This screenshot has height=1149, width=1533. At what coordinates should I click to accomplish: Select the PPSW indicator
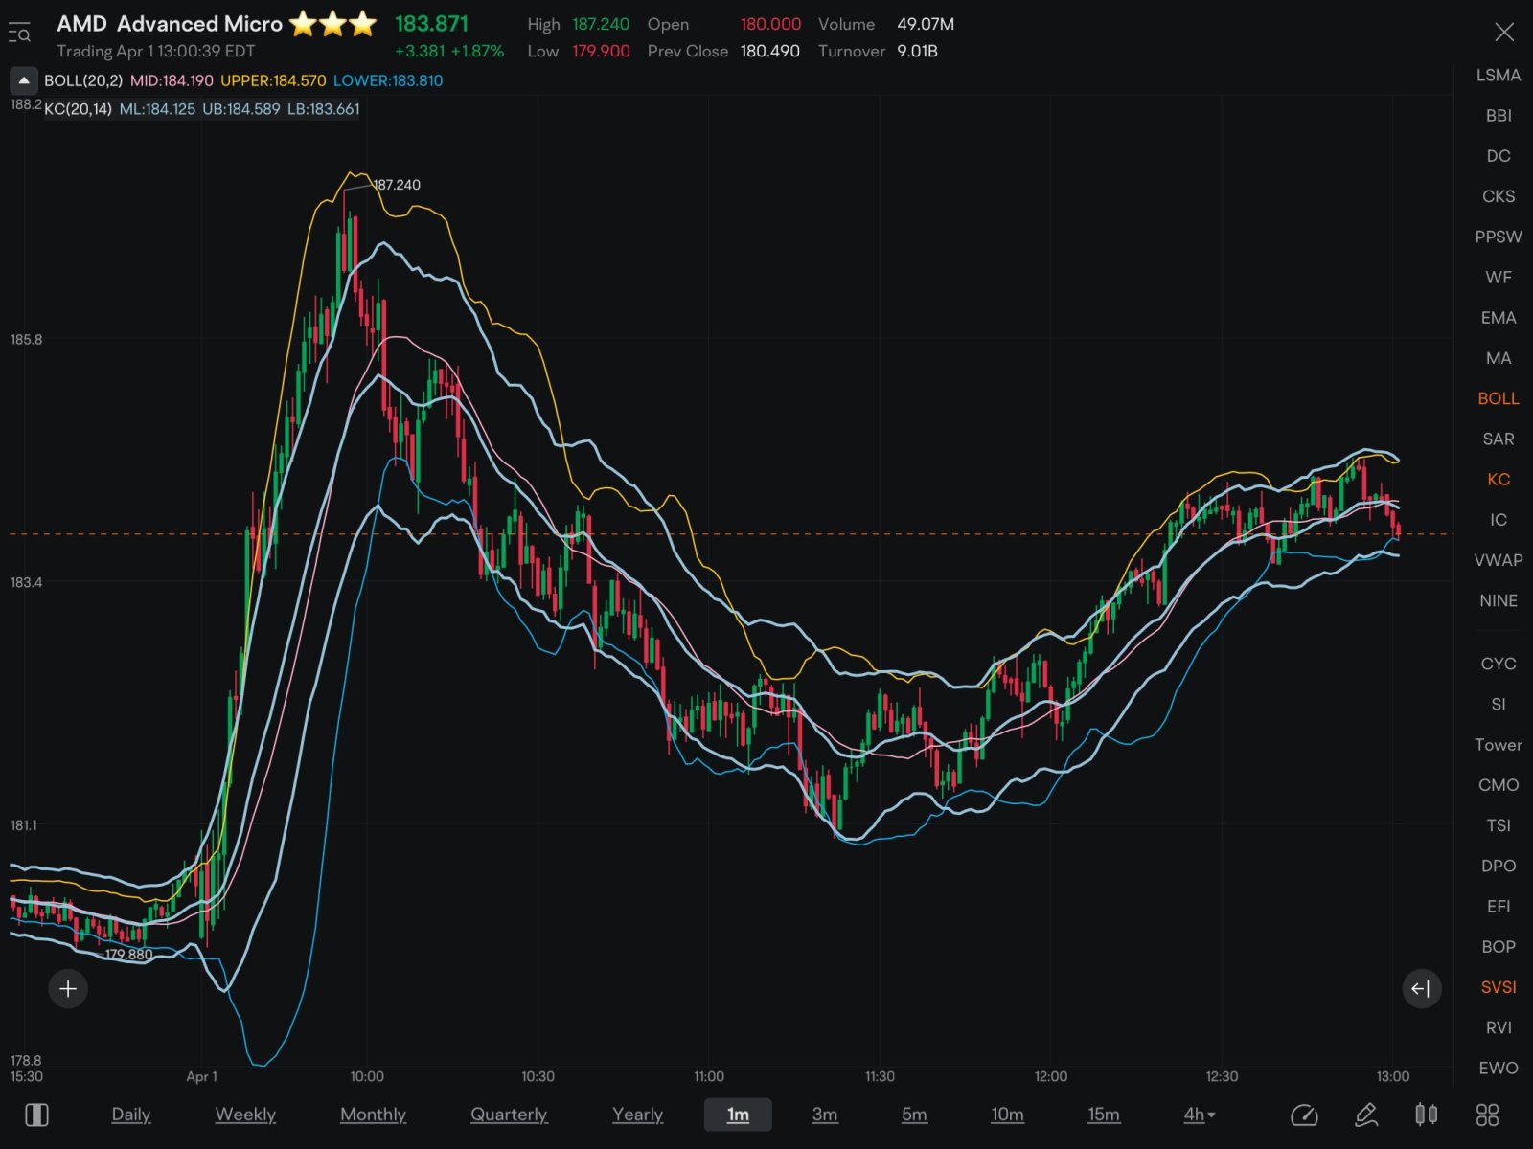[x=1499, y=237]
